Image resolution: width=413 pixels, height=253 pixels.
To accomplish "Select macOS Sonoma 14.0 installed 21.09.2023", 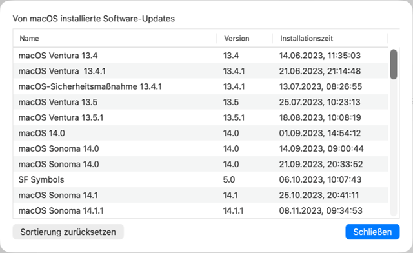I will click(201, 164).
